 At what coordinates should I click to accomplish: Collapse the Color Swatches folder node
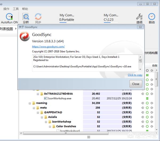tap(50, 127)
